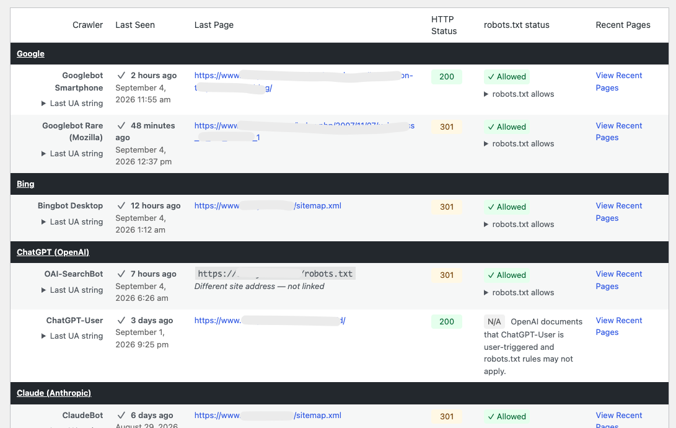This screenshot has width=676, height=428.
Task: View Recent Pages for OAI-SearchBot
Action: (618, 280)
